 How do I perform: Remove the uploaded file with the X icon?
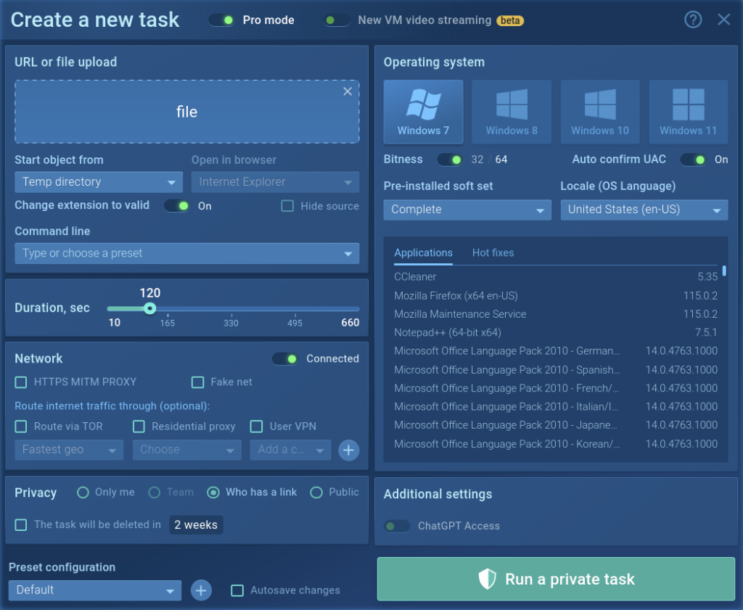pos(348,91)
